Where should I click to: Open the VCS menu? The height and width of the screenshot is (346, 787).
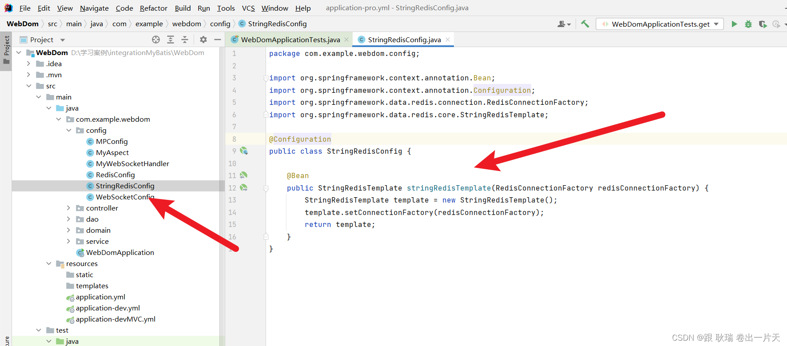[248, 8]
